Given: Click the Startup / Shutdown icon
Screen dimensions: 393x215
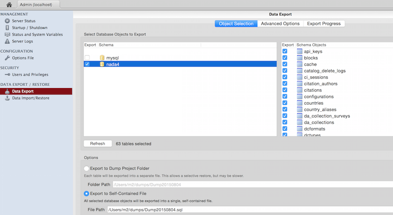Looking at the screenshot, I should pyautogui.click(x=7, y=28).
